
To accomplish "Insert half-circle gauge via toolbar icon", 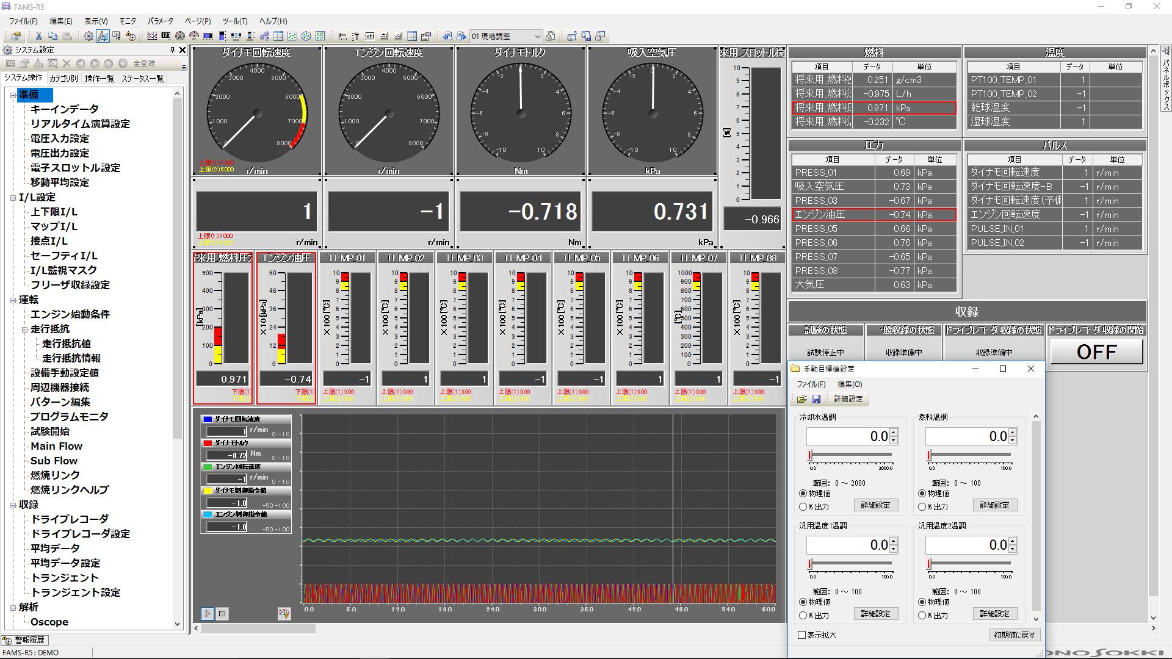I will tap(194, 37).
